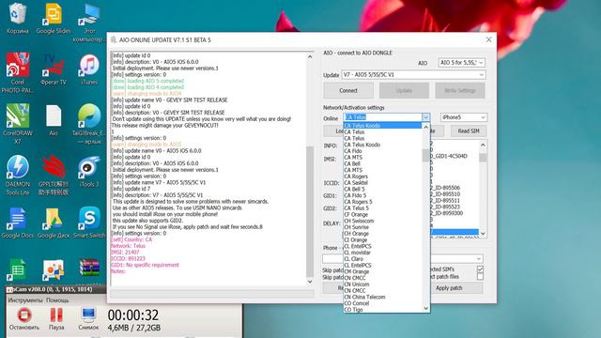601x338 pixels.
Task: Click the Read SIM button
Action: click(x=469, y=131)
